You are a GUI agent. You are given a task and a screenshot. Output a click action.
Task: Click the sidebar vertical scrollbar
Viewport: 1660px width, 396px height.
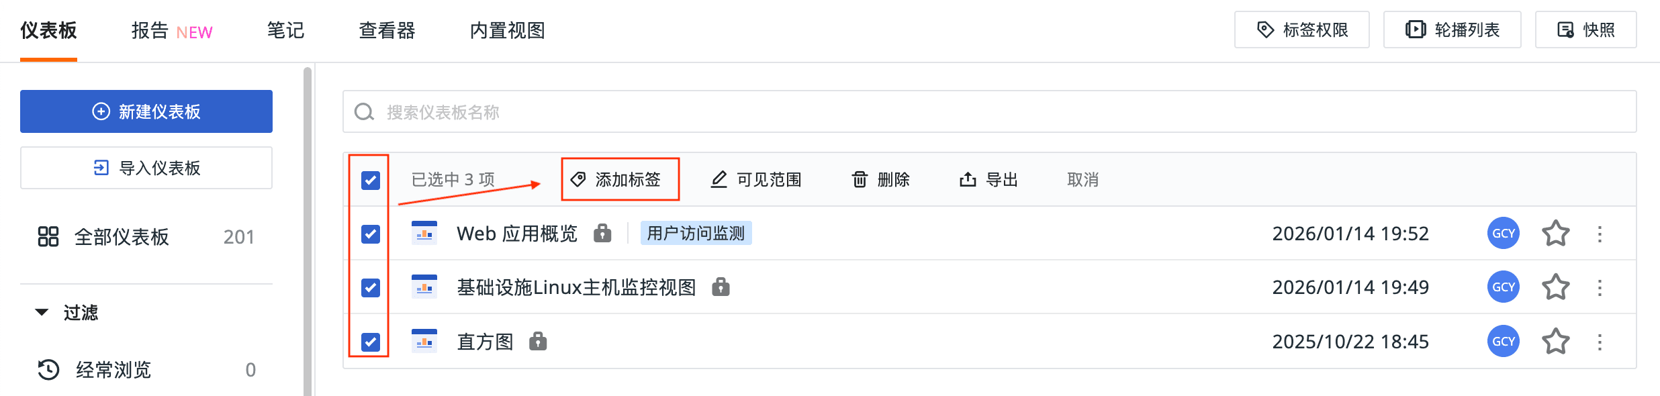point(308,231)
